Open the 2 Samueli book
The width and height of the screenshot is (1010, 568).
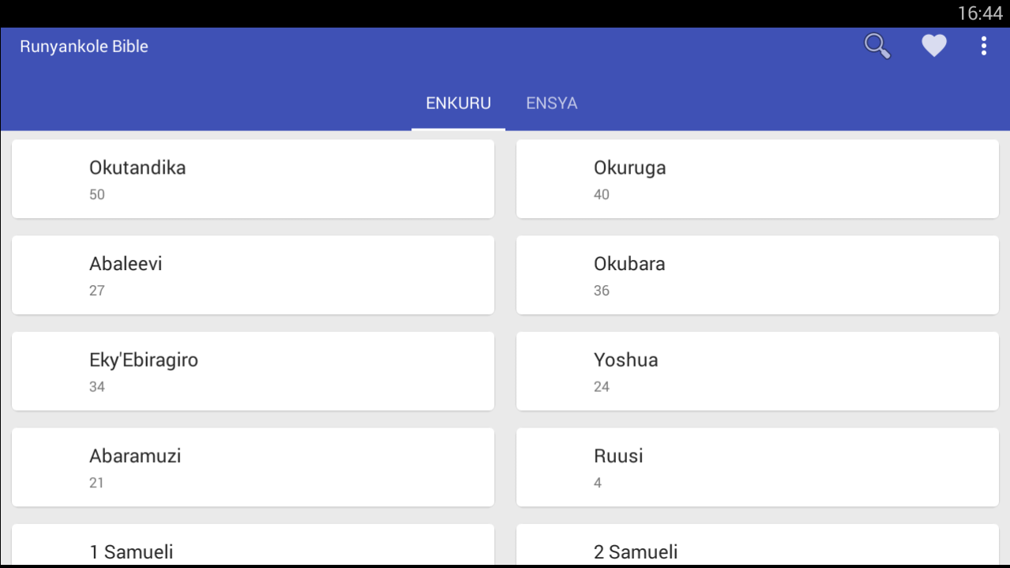tap(757, 545)
